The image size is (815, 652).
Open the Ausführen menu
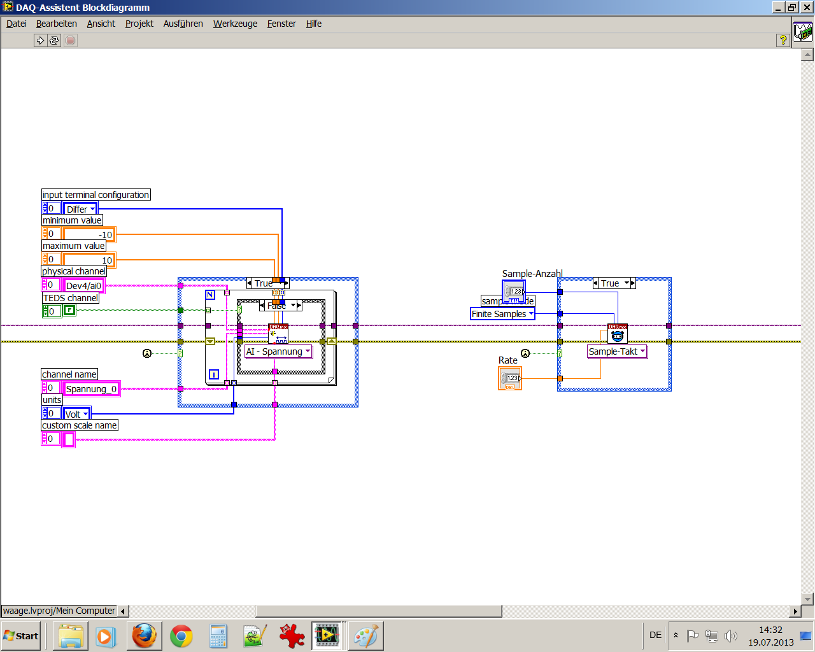[x=183, y=24]
